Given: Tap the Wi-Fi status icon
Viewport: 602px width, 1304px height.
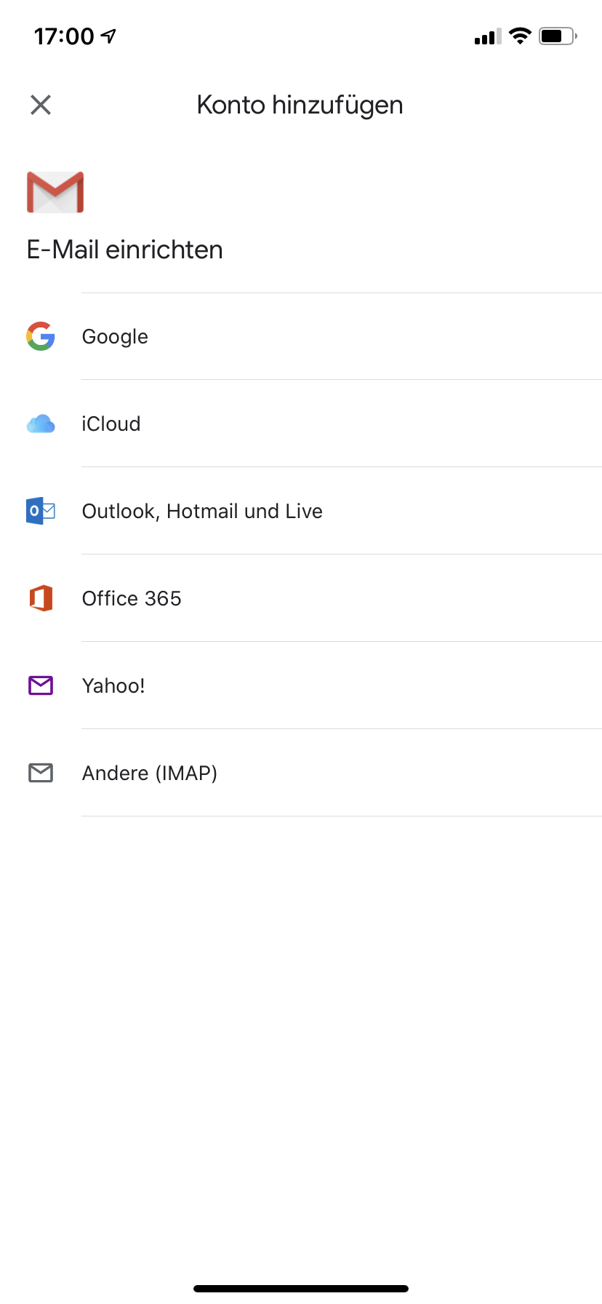Looking at the screenshot, I should tap(520, 36).
